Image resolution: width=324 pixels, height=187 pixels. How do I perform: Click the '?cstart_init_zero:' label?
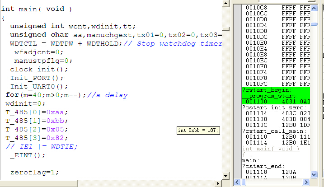(x=274, y=108)
